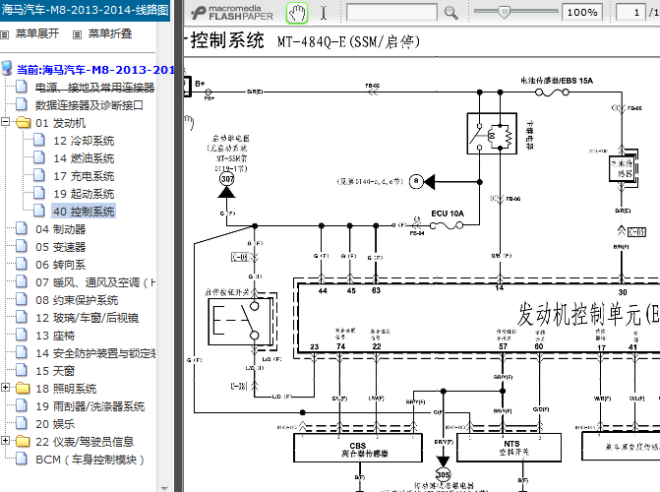This screenshot has height=492, width=660.
Task: Expand the 22 仪表/驾驶员信息 folder
Action: [x=6, y=440]
